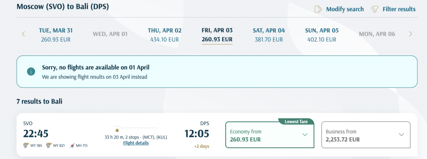Click the info icon in the notice
Screen dimensions: 427x159
[x=31, y=72]
